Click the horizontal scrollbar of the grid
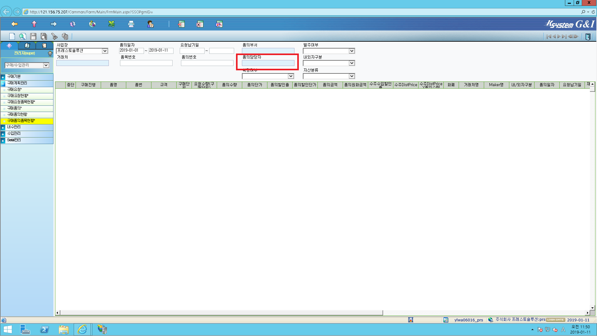Image resolution: width=597 pixels, height=336 pixels. pos(221,313)
